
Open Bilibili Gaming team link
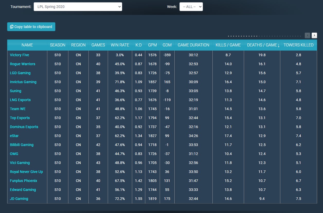[22, 145]
